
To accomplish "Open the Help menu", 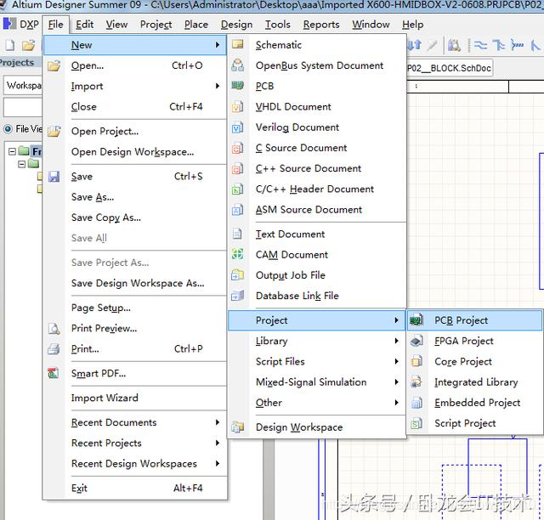I will [412, 25].
